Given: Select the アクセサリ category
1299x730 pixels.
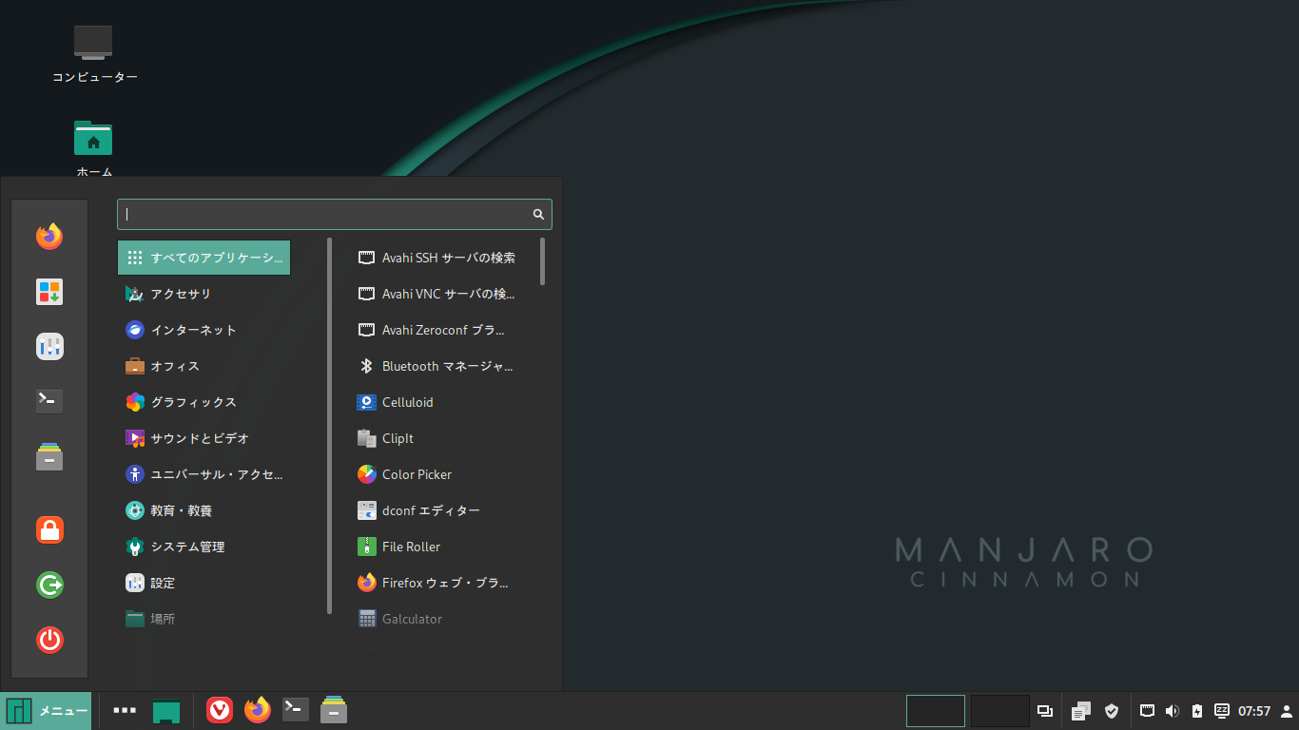Looking at the screenshot, I should 204,294.
